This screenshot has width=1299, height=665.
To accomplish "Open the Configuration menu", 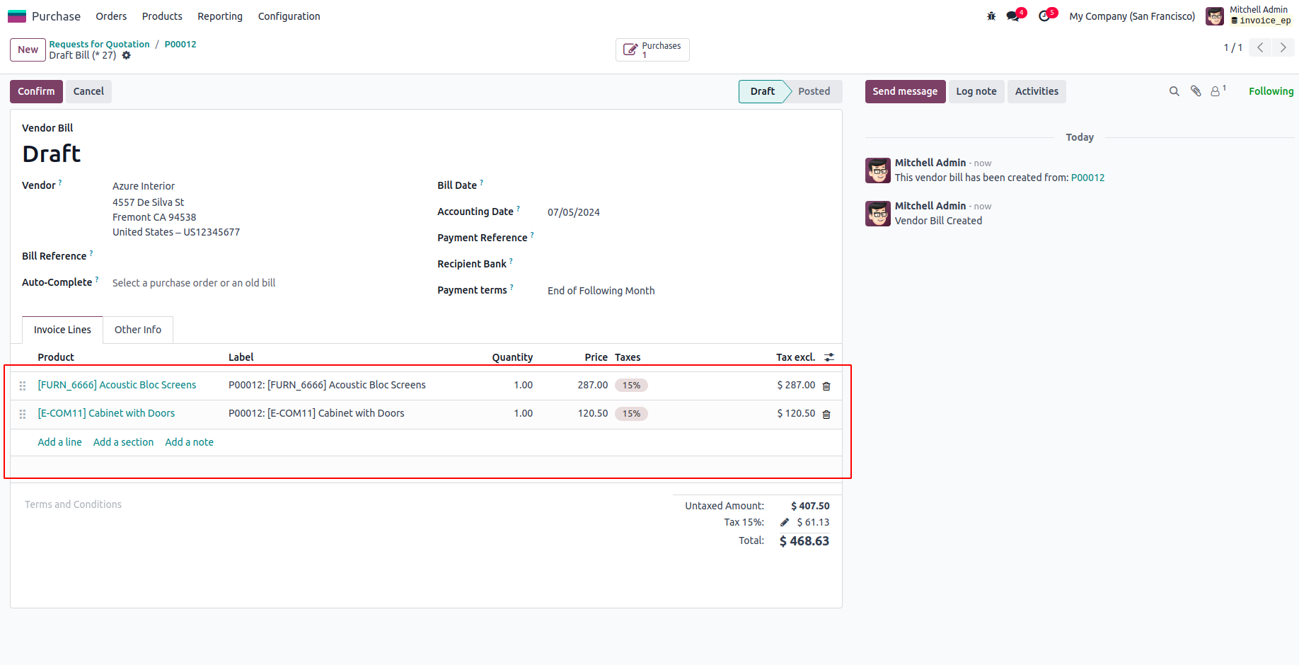I will [289, 16].
